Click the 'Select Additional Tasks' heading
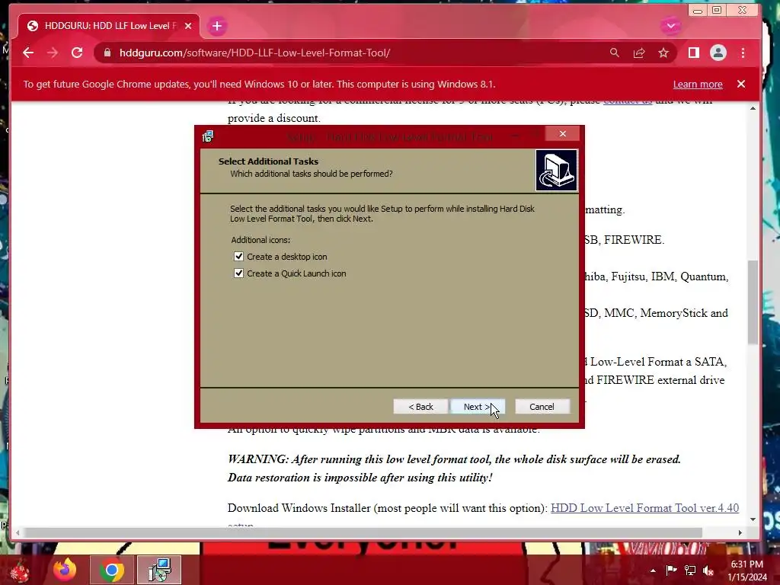Viewport: 780px width, 585px height. point(268,161)
